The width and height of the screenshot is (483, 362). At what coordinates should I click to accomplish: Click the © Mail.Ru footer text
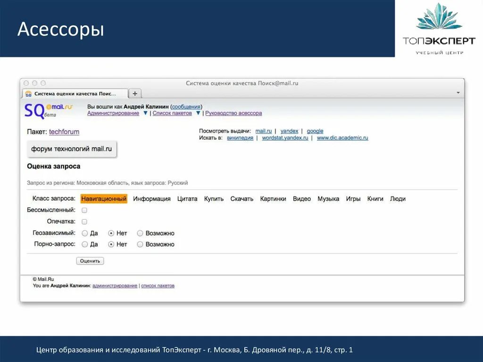pyautogui.click(x=43, y=279)
